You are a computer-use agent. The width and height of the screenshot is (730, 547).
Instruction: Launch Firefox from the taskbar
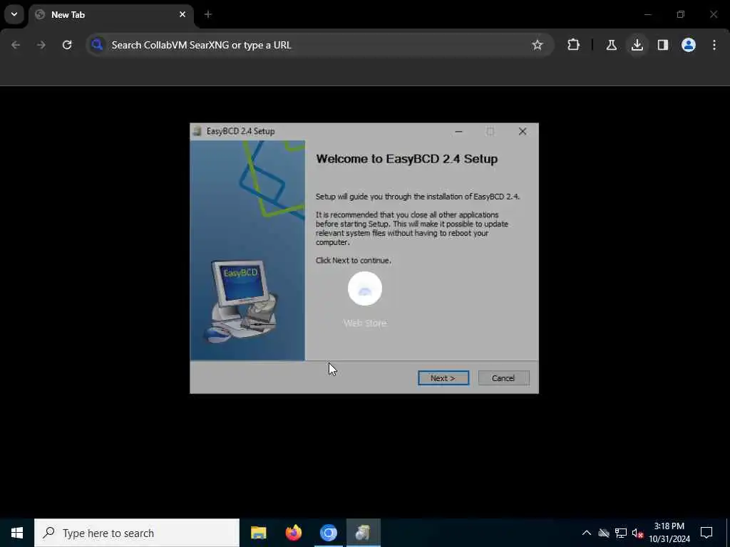tap(293, 533)
